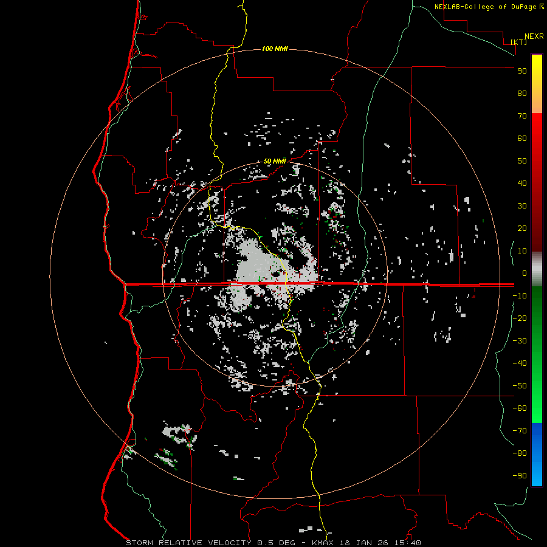Screen dimensions: 547x547
Task: Click the 50 tick label on velocity scale
Action: click(522, 161)
